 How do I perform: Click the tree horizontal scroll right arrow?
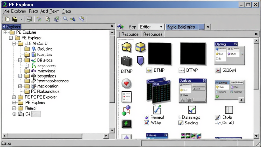[x=106, y=136]
